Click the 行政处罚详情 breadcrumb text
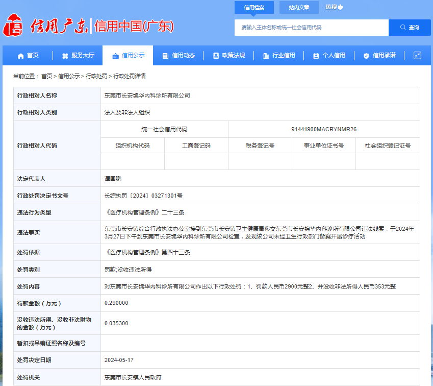This screenshot has width=433, height=386. pyautogui.click(x=129, y=76)
